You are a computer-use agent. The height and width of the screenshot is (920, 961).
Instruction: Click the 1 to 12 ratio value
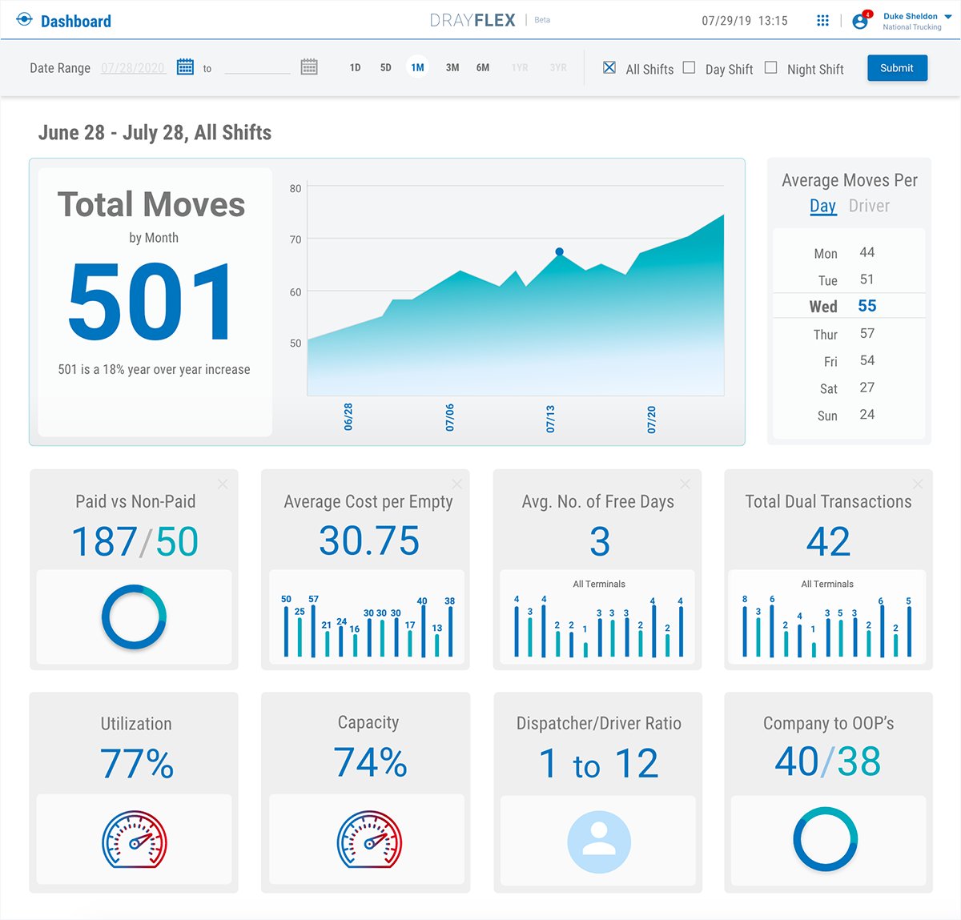pyautogui.click(x=599, y=764)
